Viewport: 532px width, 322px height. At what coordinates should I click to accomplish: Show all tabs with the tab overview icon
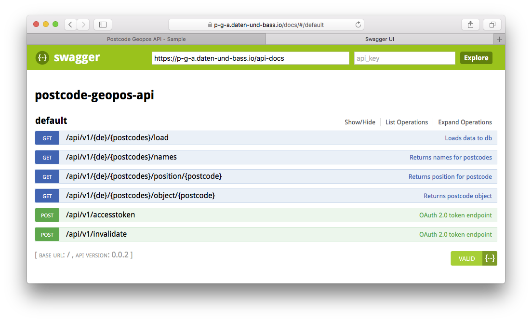(492, 25)
